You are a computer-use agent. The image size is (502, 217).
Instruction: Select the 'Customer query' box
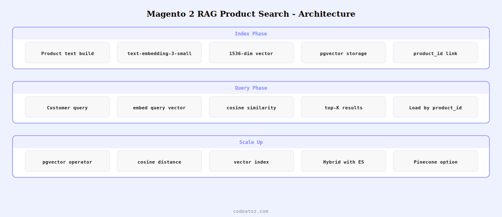point(67,107)
